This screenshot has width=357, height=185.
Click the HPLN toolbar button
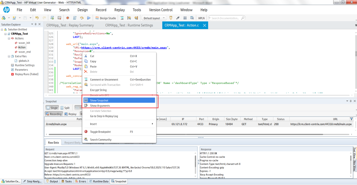(x=201, y=18)
